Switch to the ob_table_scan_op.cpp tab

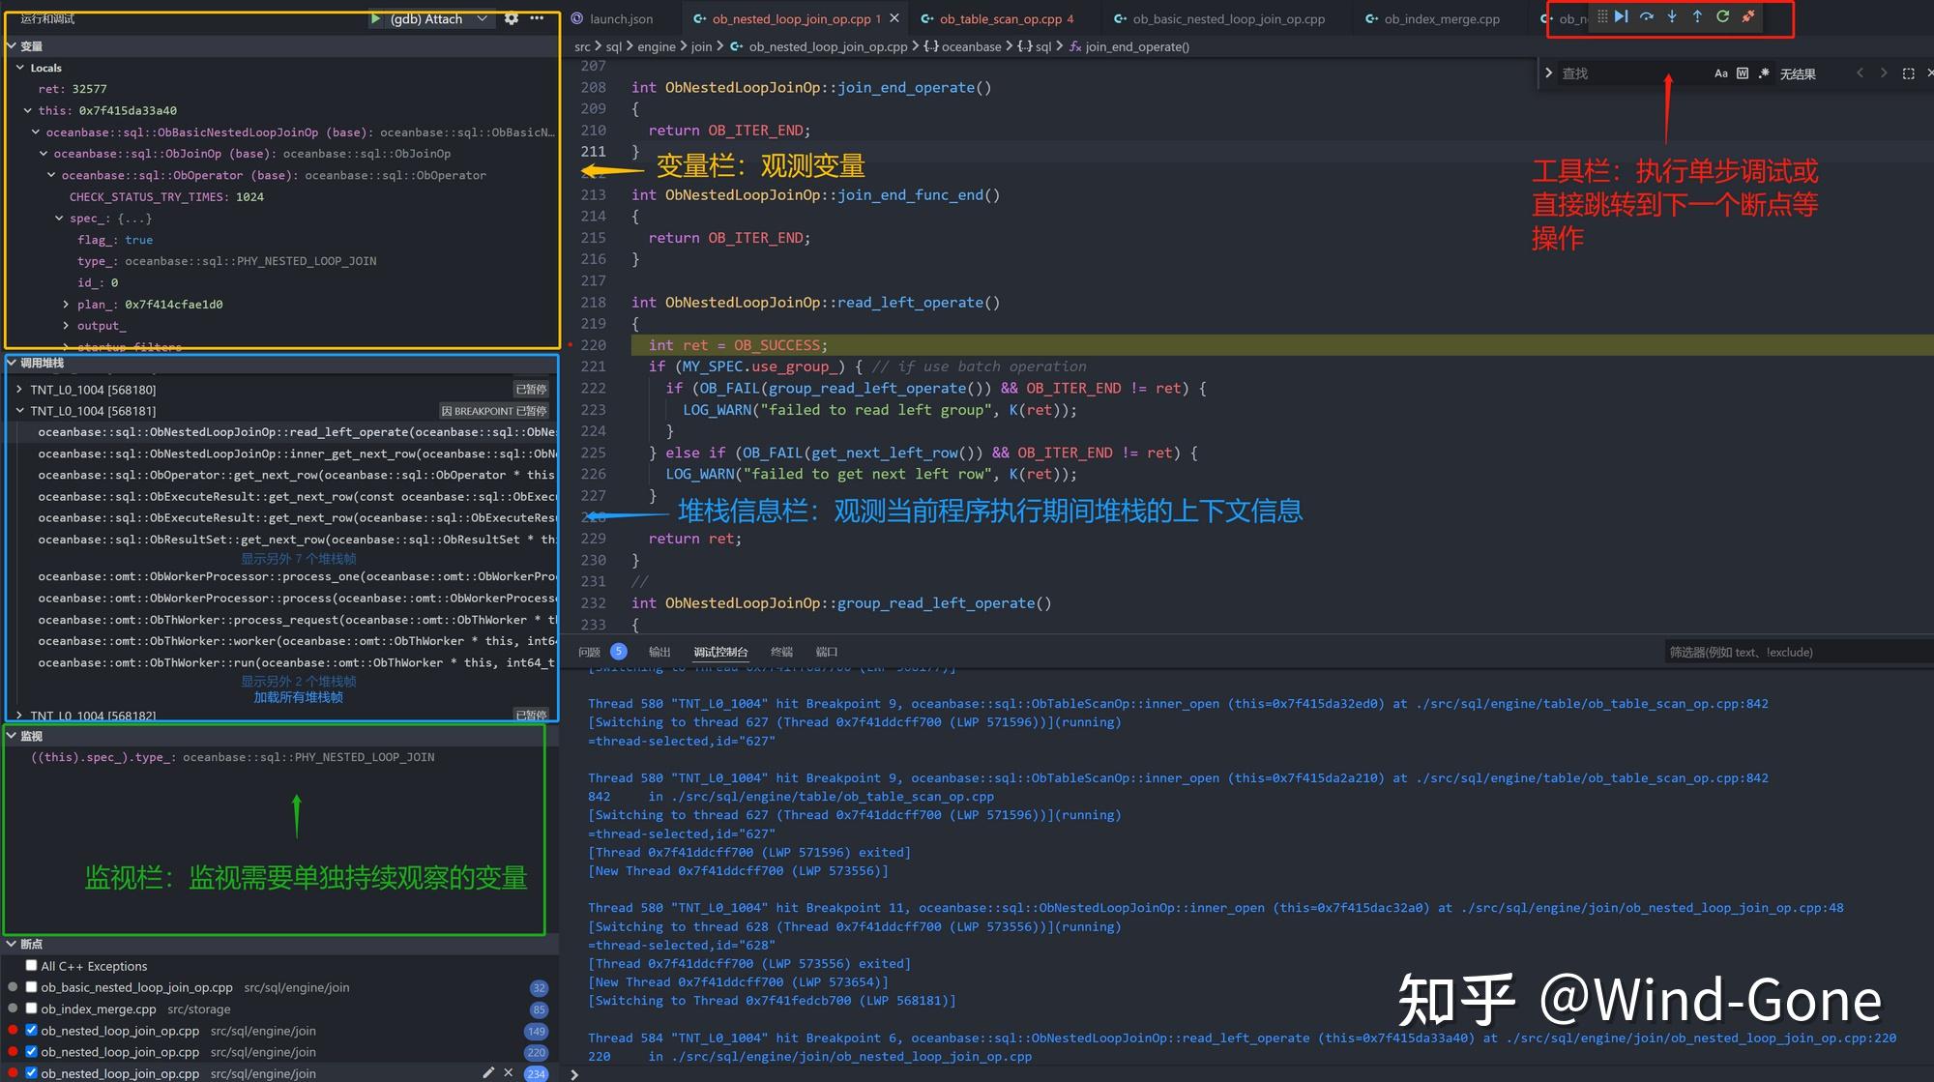998,18
